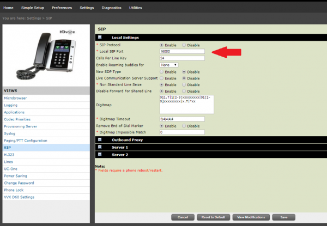Select Disable for New SDP Type
Image resolution: width=327 pixels, height=226 pixels.
[x=184, y=72]
